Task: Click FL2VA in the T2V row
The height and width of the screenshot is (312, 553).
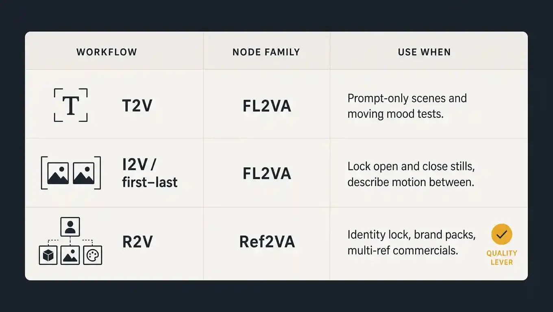Action: point(267,106)
